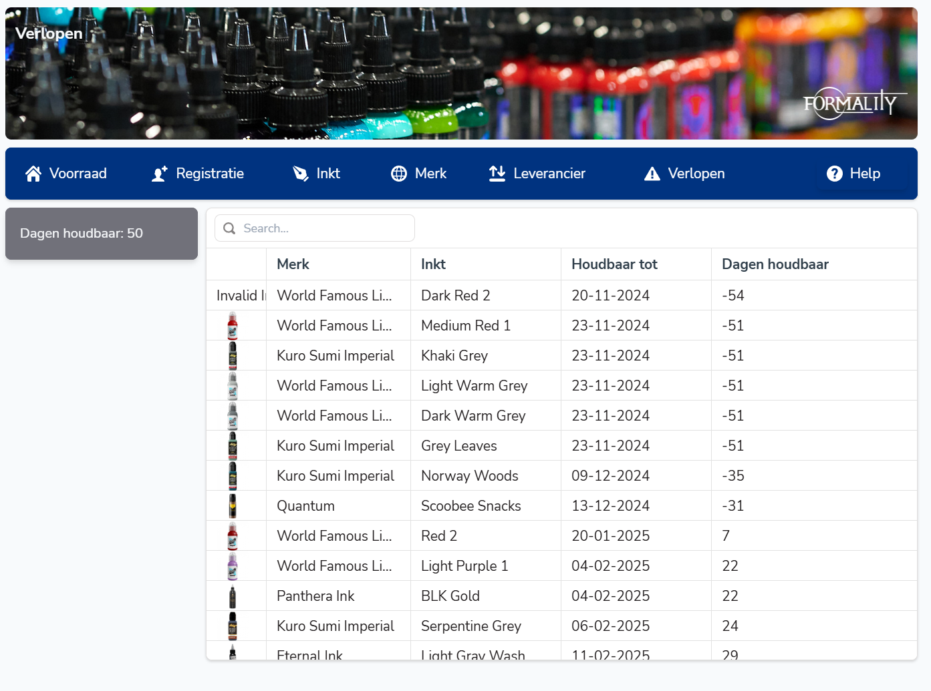
Task: Select the Scoobee Snacks ink cell
Action: [486, 506]
